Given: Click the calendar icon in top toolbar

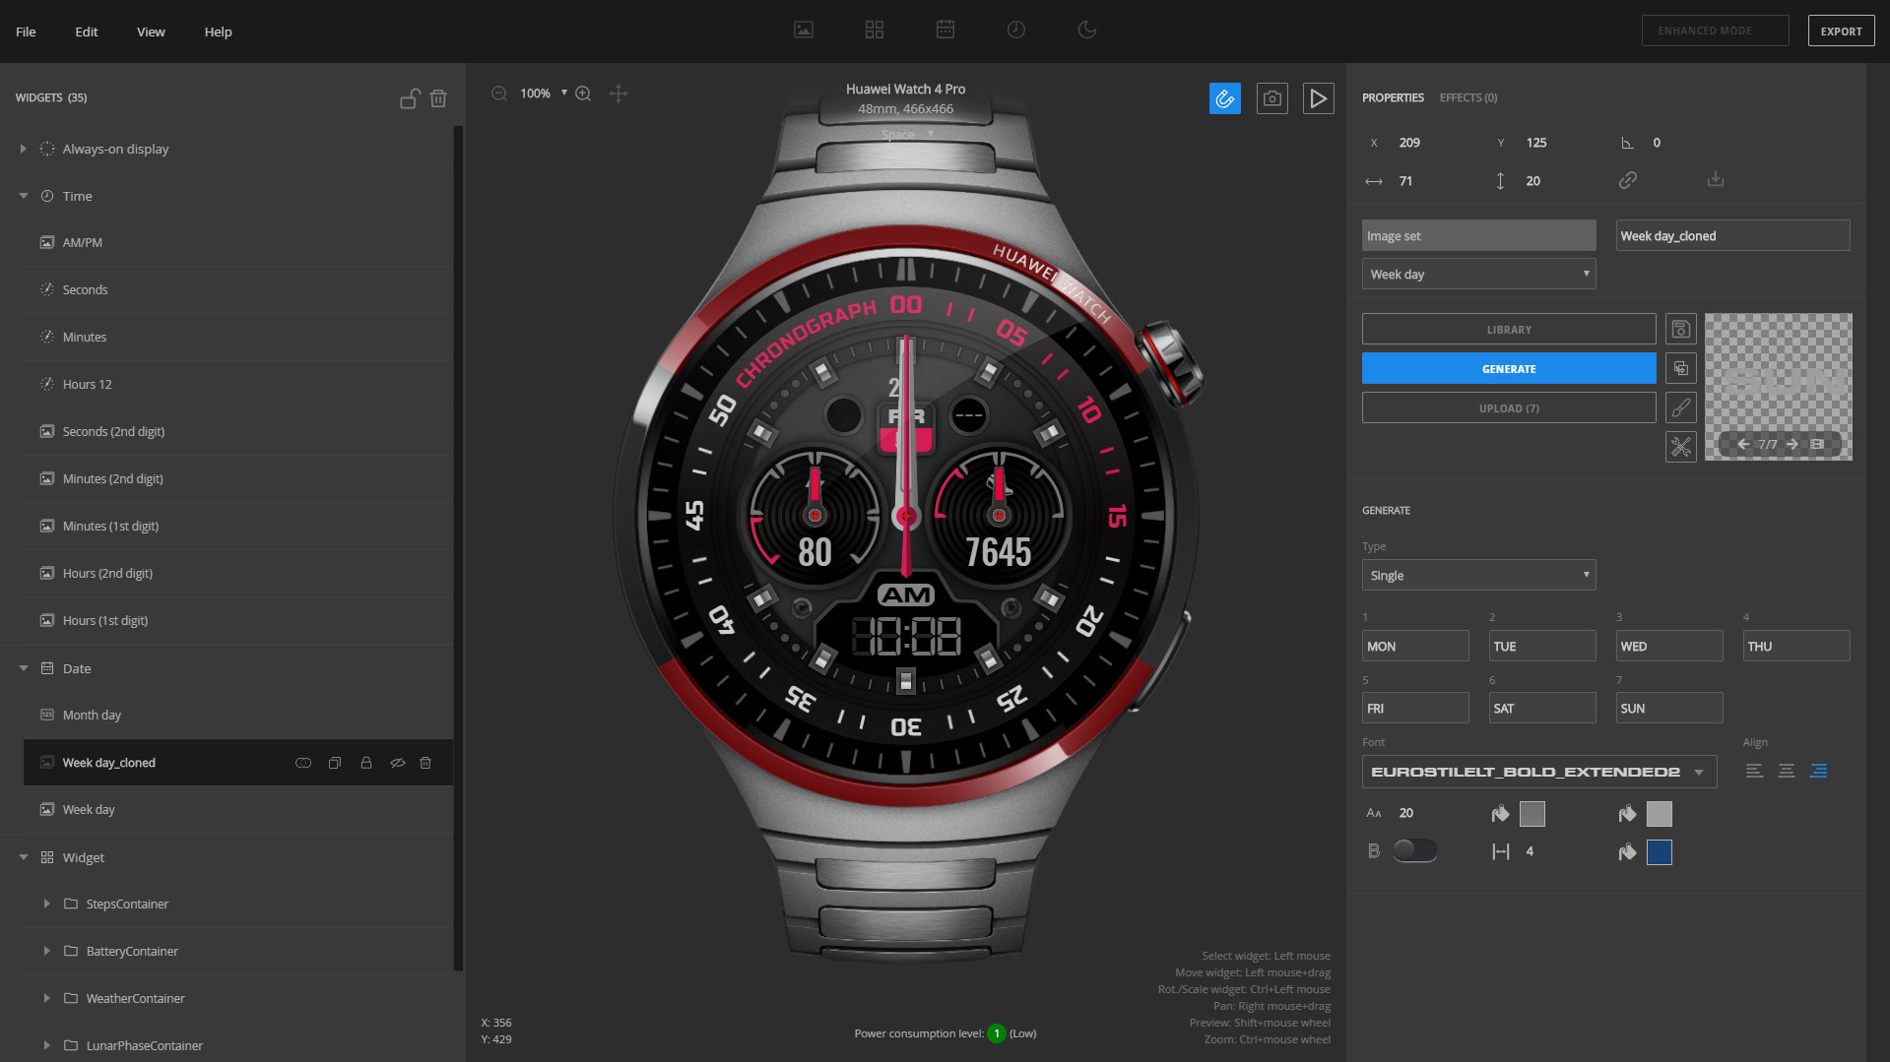Looking at the screenshot, I should click(945, 31).
